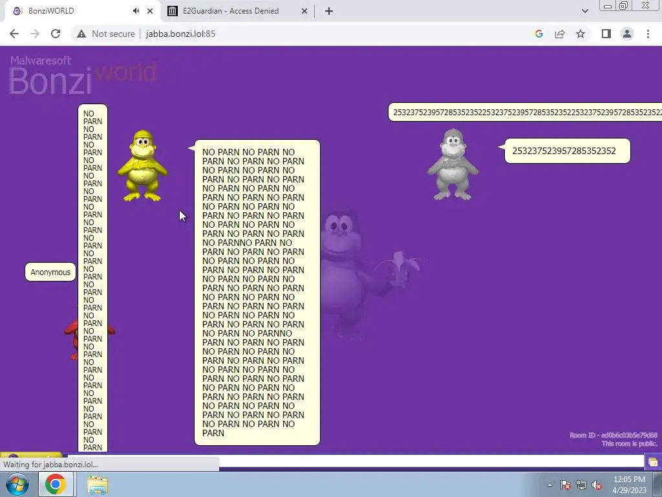Screen dimensions: 662x497
Task: Click the Room ID text
Action: pyautogui.click(x=614, y=435)
